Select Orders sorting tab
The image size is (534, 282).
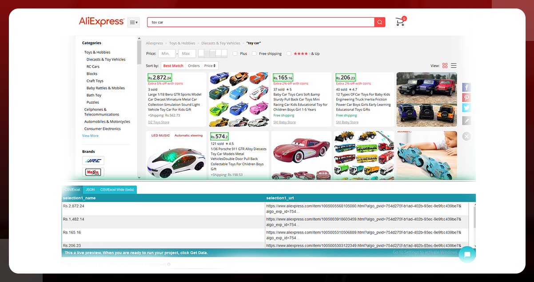194,66
